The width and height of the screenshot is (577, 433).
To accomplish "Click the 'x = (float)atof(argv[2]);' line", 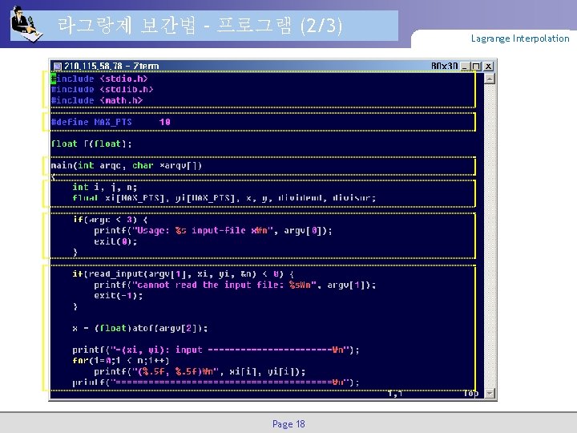I will pos(140,329).
